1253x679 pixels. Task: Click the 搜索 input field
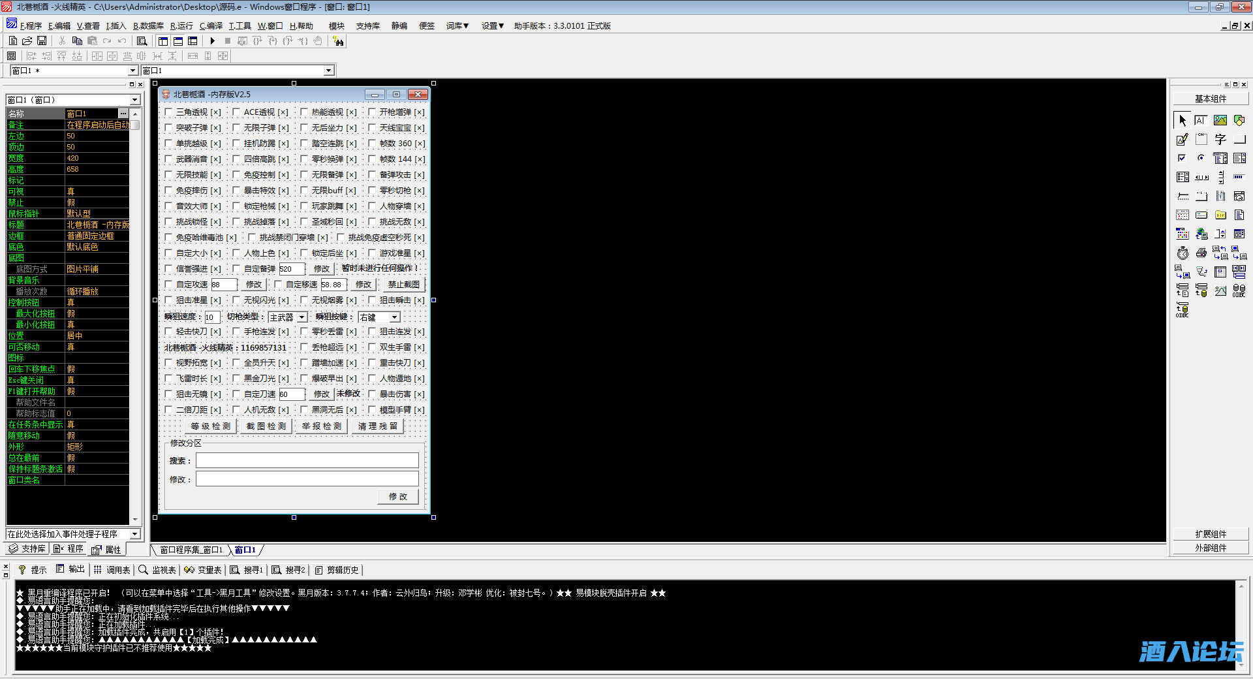point(307,461)
